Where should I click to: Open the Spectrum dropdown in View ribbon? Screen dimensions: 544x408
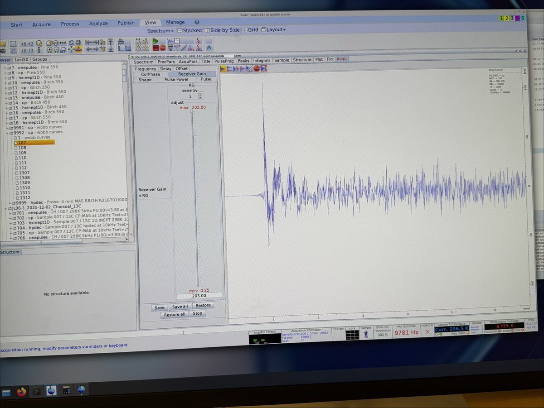160,31
